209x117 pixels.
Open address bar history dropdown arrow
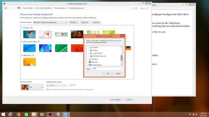[x=133, y=8]
